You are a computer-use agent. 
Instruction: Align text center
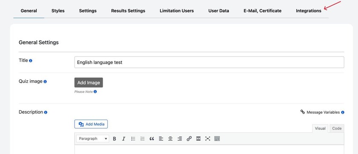[x=170, y=139]
